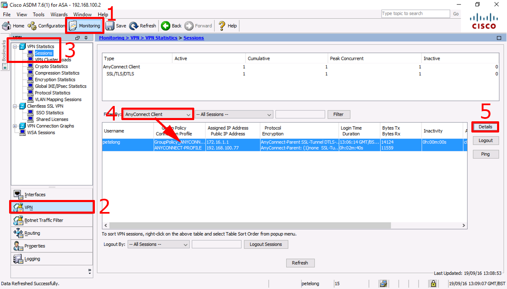The width and height of the screenshot is (507, 289).
Task: Switch to Monitoring in the toolbar
Action: pyautogui.click(x=84, y=26)
